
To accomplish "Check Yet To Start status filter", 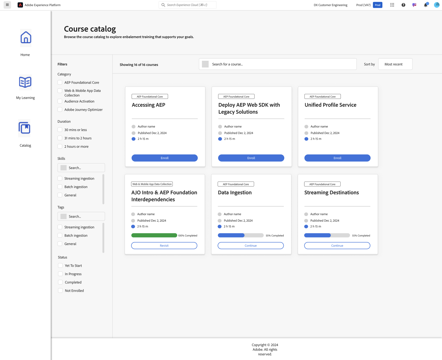I will tap(60, 265).
